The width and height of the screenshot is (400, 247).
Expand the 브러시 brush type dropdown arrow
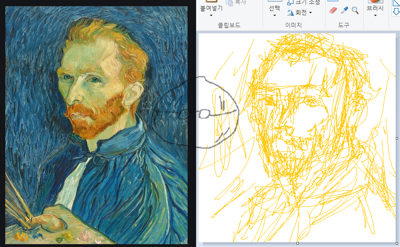375,16
